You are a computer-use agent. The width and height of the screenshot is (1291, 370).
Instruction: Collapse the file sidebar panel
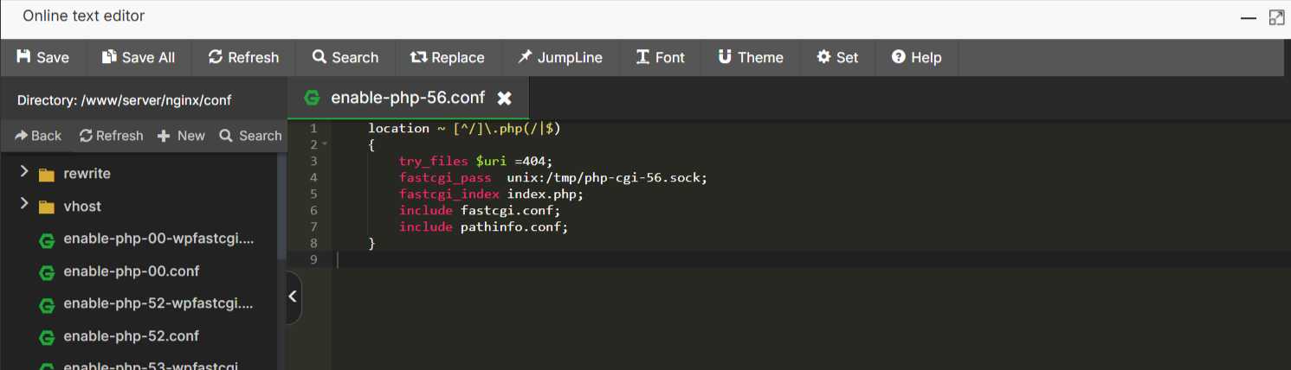coord(293,297)
